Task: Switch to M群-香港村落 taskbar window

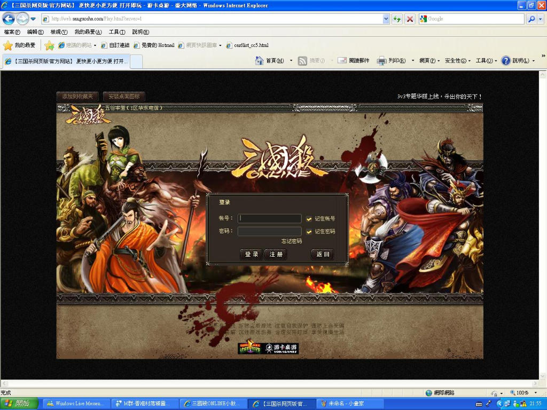Action: pyautogui.click(x=146, y=404)
